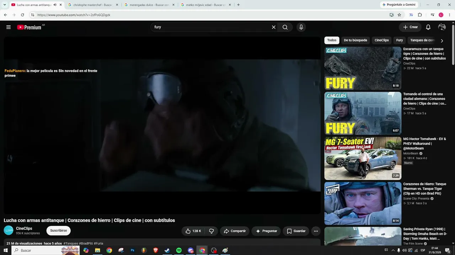
Task: Open the Chrome extensions puzzle icon
Action: pos(420,15)
